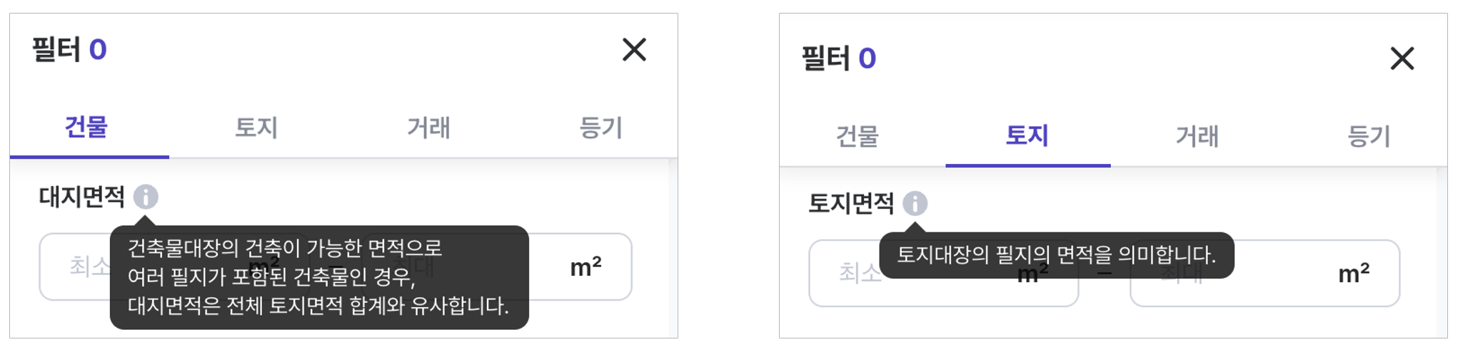
Task: Click the 대지면적 tooltip box
Action: click(x=318, y=277)
